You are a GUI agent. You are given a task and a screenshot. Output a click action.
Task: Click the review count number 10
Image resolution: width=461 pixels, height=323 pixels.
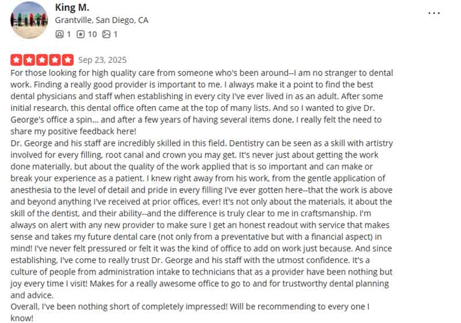(92, 34)
